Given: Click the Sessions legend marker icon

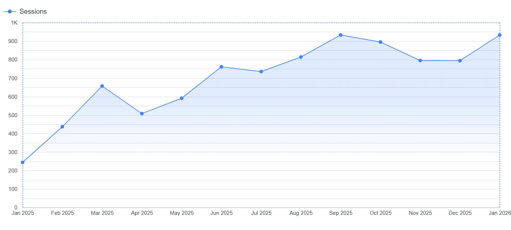Looking at the screenshot, I should (x=10, y=12).
